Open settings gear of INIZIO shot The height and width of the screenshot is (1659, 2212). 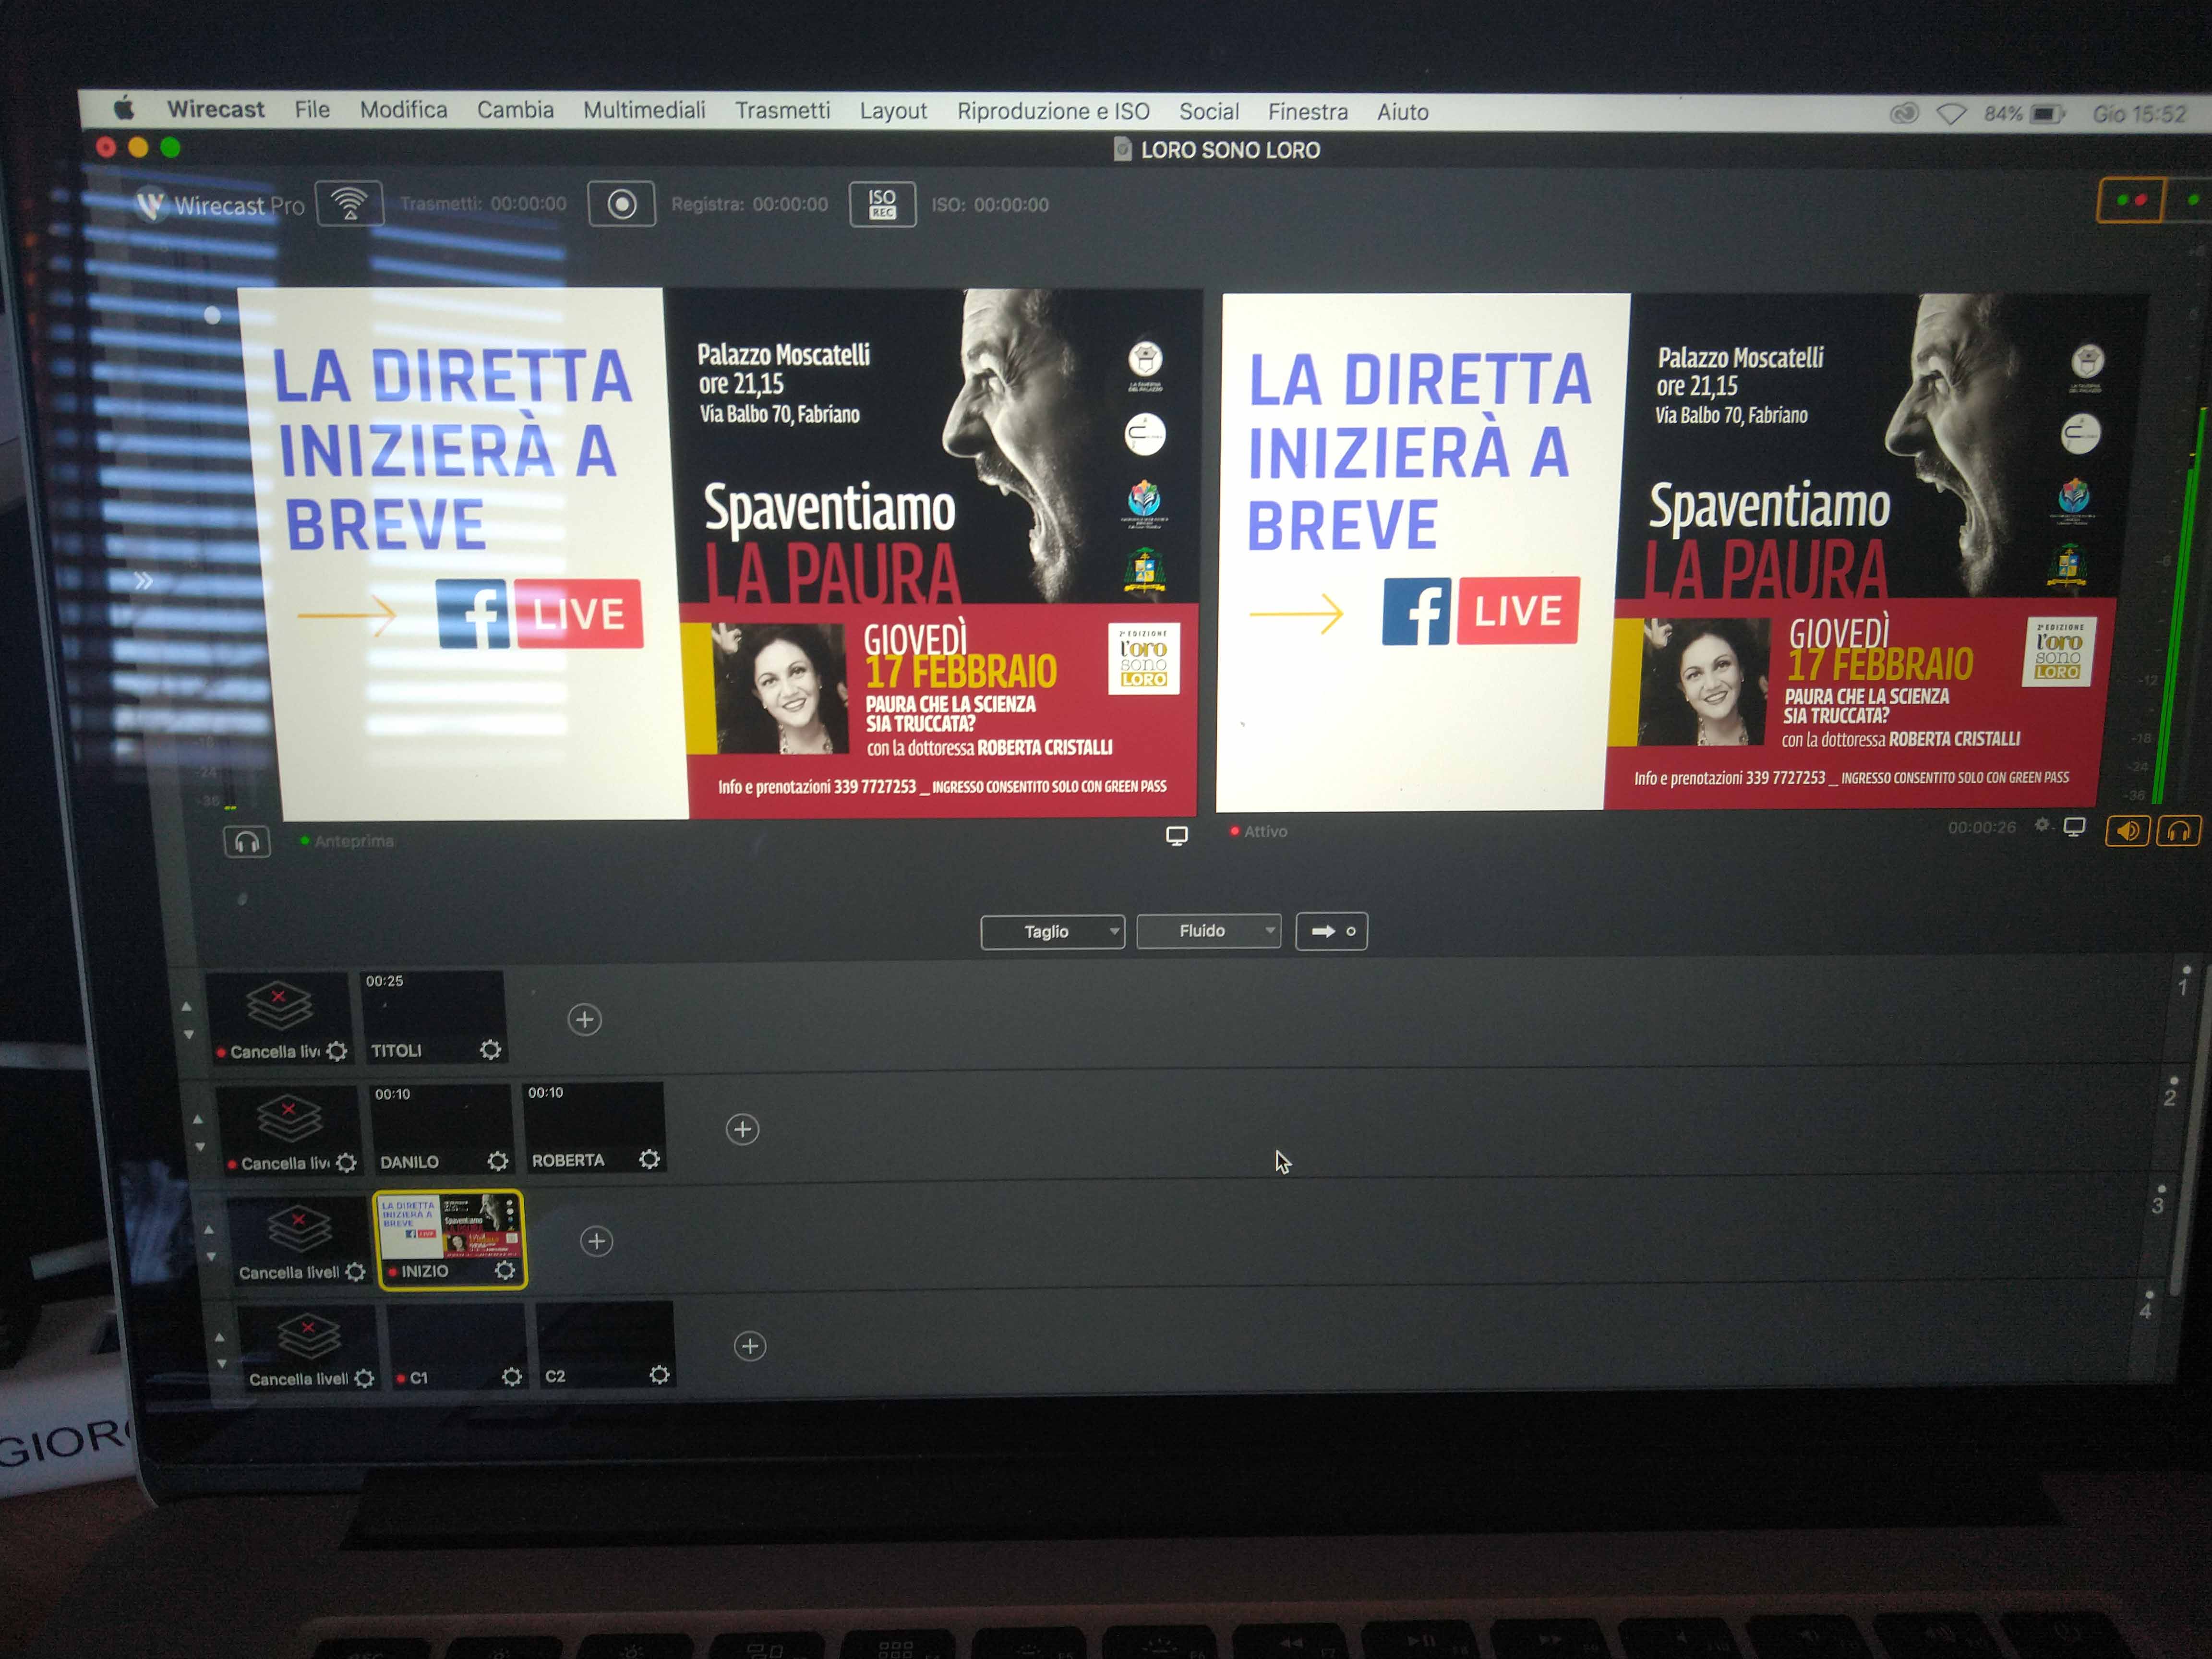[x=505, y=1270]
